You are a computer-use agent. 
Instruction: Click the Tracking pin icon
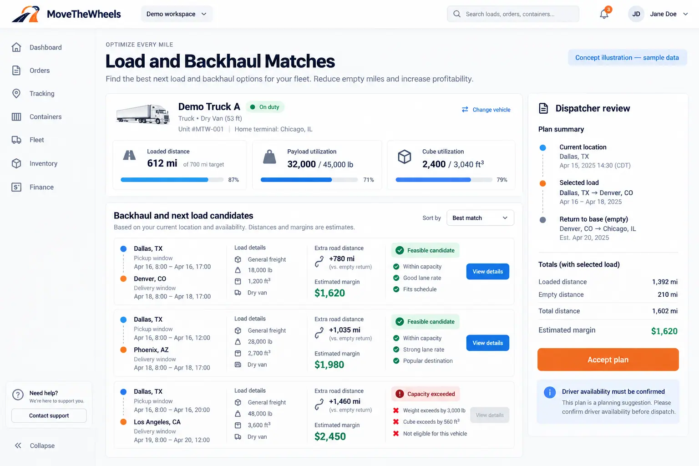pyautogui.click(x=16, y=93)
